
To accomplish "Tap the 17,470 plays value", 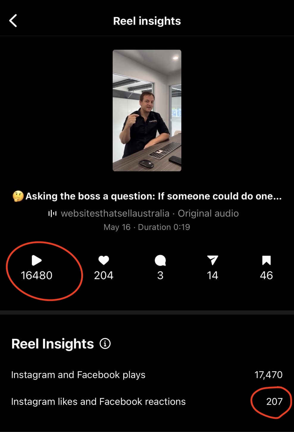I will 268,375.
